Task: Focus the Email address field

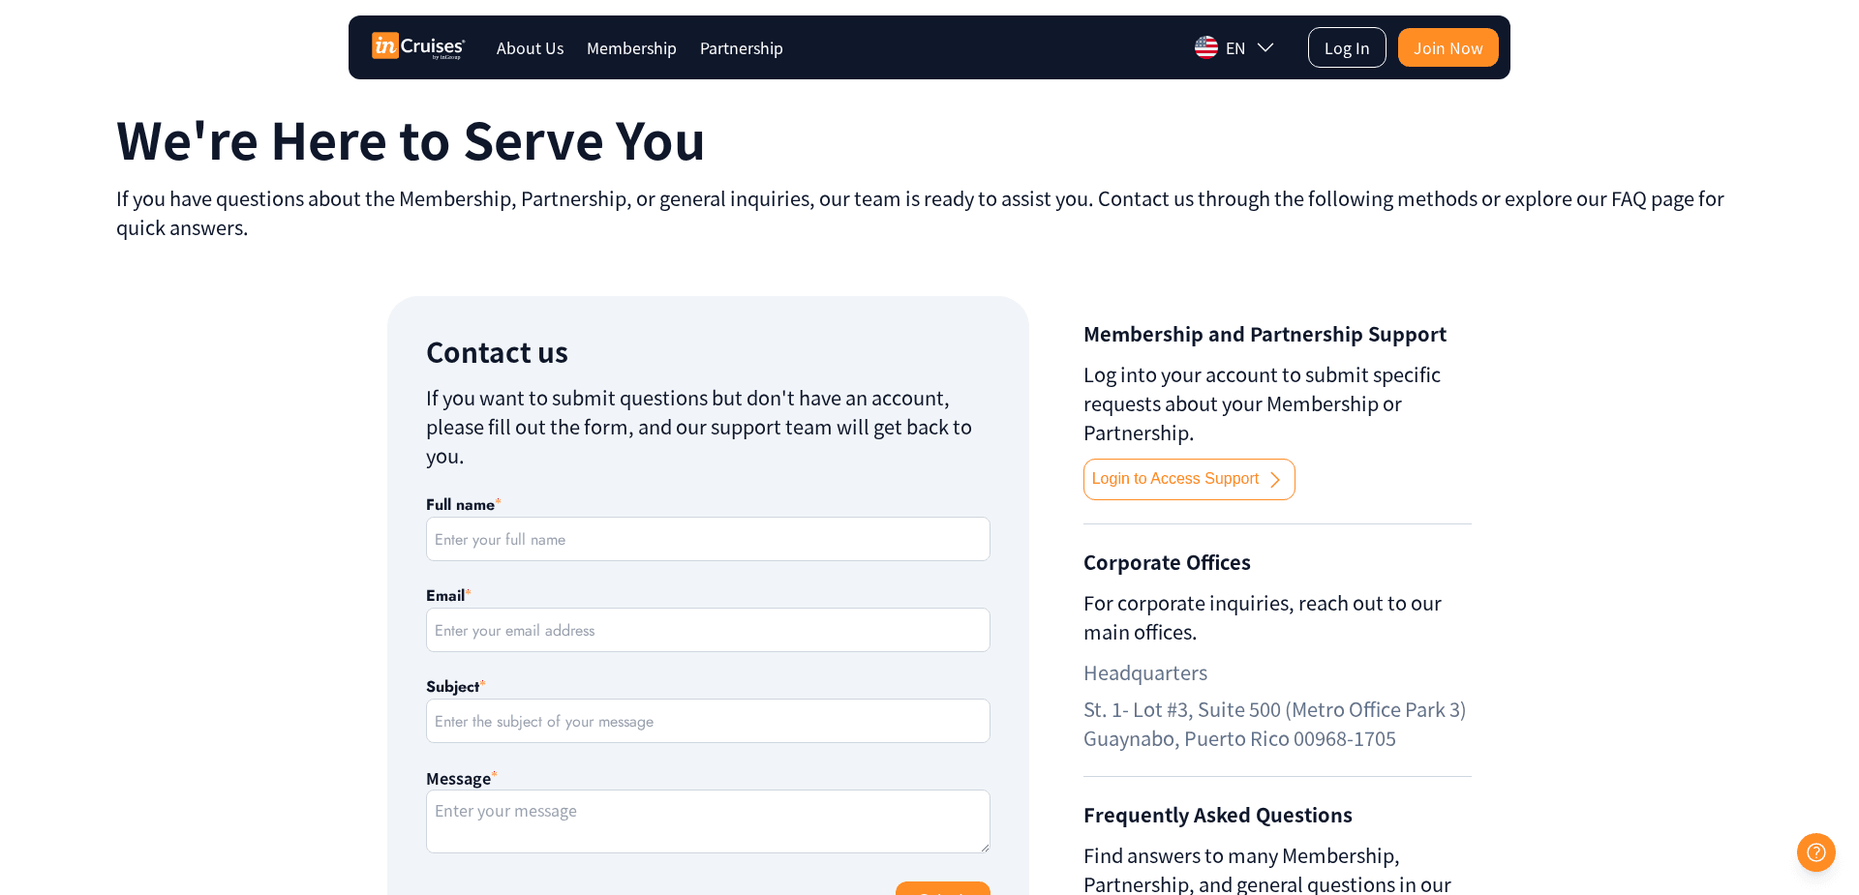Action: click(708, 630)
